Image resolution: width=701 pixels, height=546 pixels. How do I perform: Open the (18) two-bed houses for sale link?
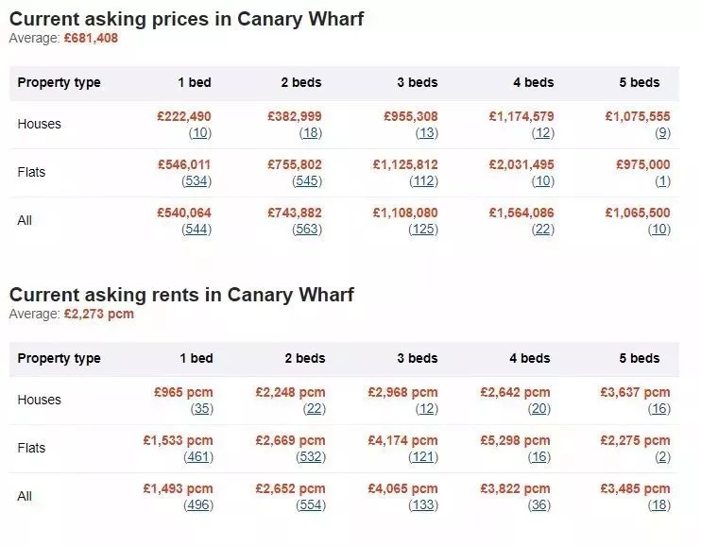click(x=311, y=133)
